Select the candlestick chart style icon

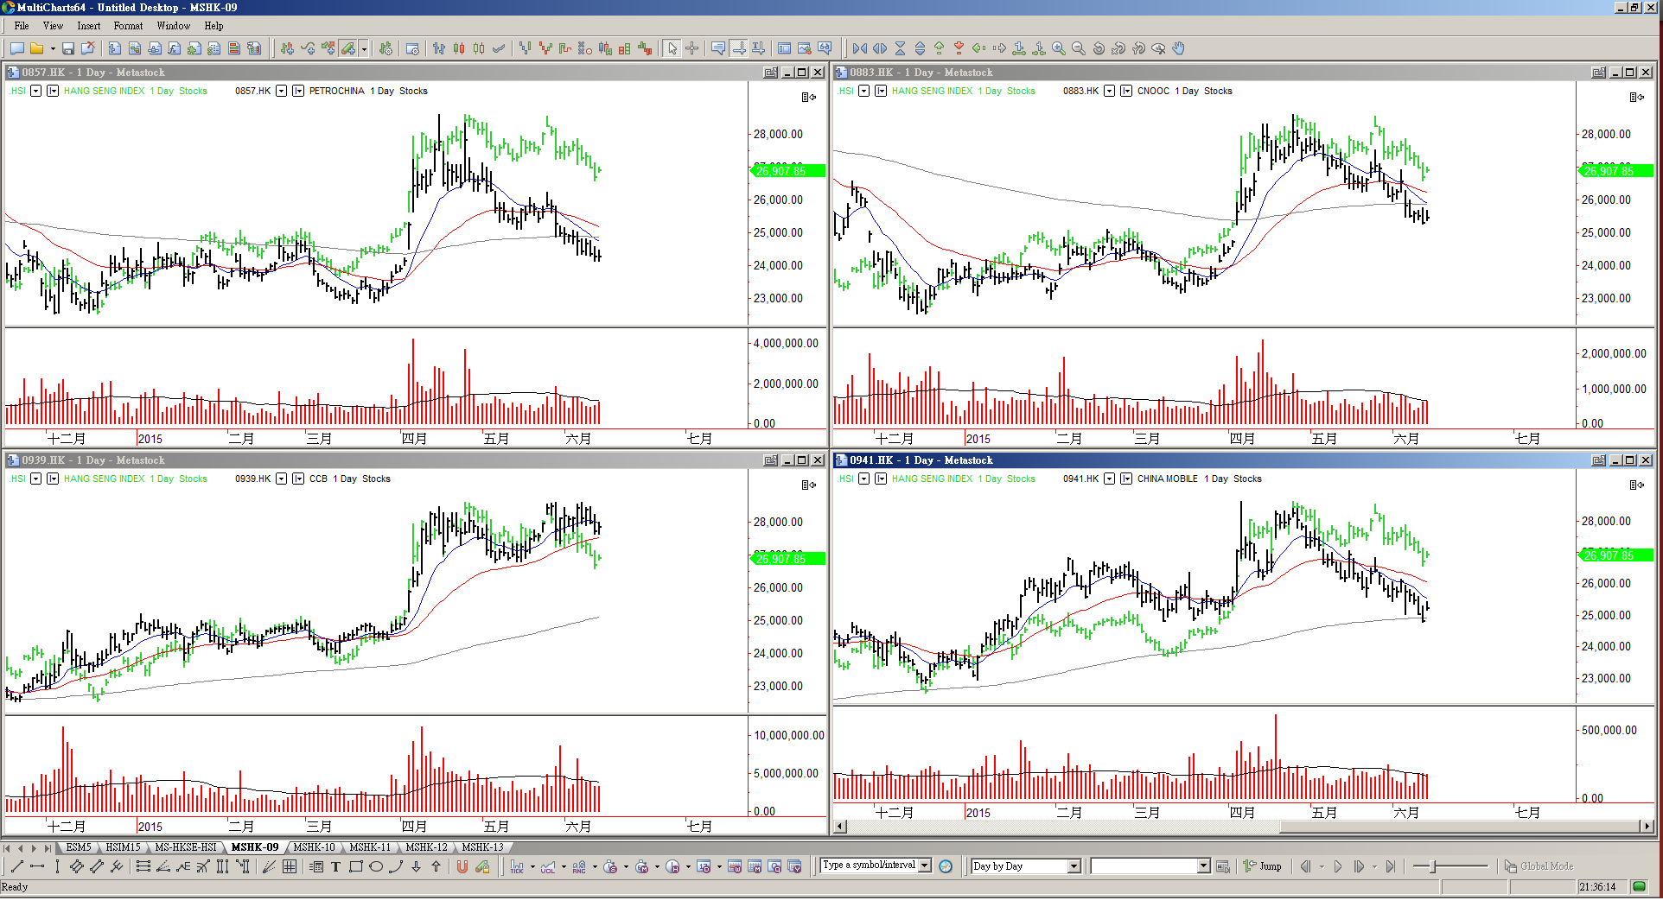(x=459, y=49)
